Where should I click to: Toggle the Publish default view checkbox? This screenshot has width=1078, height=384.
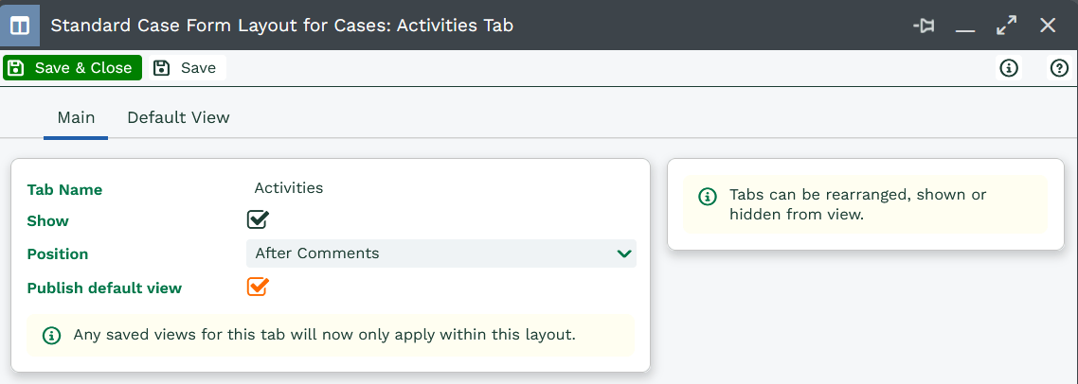tap(258, 287)
